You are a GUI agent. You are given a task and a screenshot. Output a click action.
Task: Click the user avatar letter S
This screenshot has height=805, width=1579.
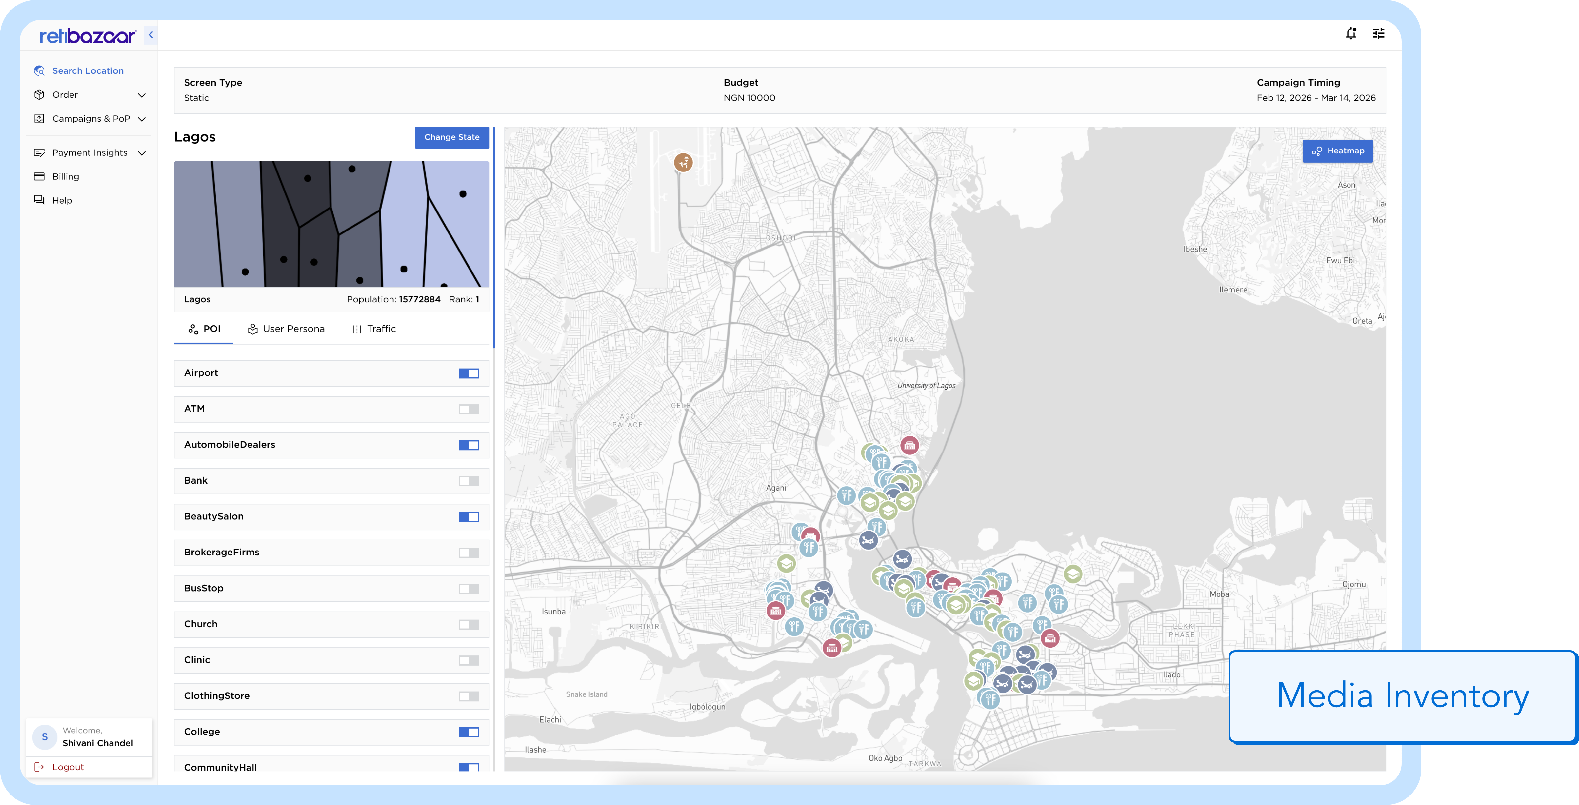click(44, 737)
